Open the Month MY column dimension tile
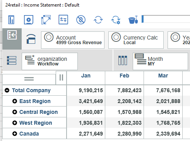Image resolution: width=190 pixels, height=141 pixels. [x=160, y=61]
